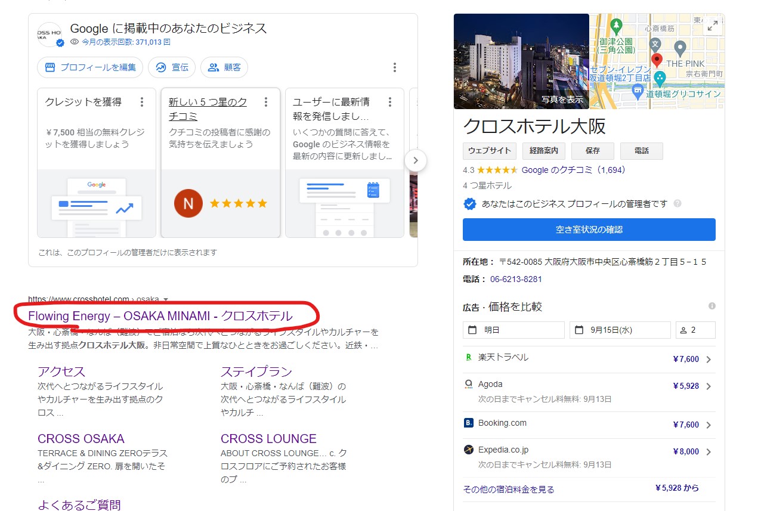Click the blue verified manager badge
Image resolution: width=761 pixels, height=511 pixels.
pos(470,204)
